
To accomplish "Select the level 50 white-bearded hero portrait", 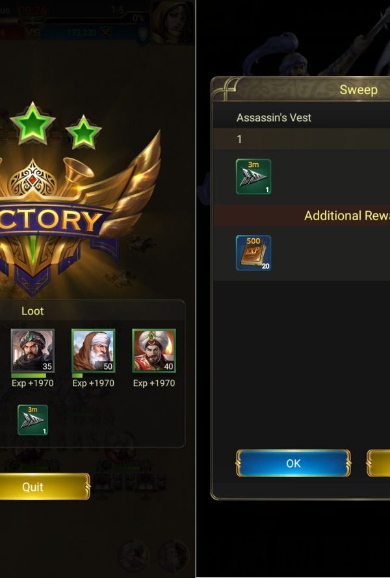I will point(93,350).
